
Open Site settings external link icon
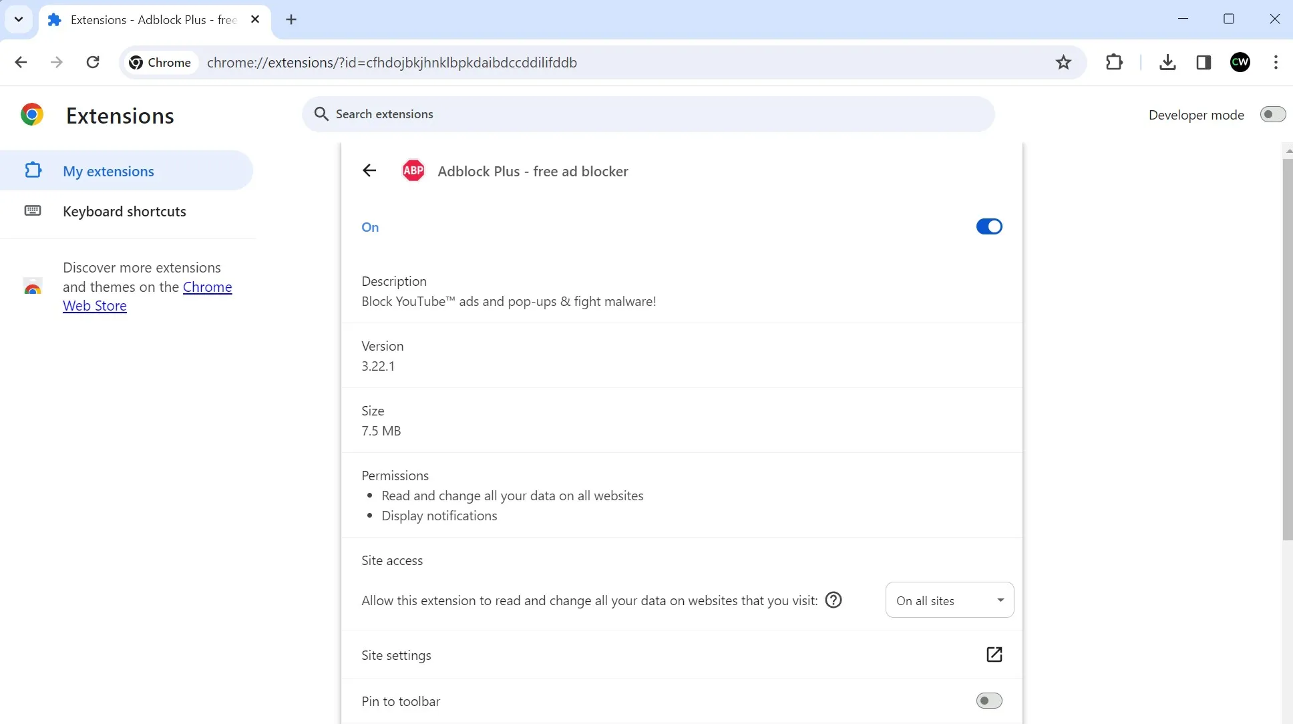click(x=994, y=655)
